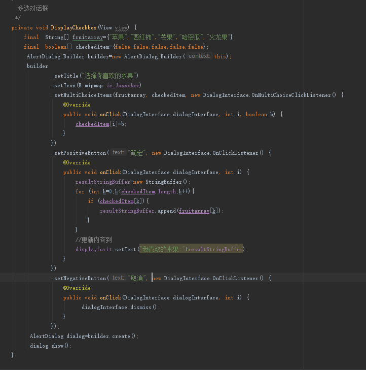Click fruitarray[k] inside append call
Image resolution: width=366 pixels, height=370 pixels.
(198, 211)
